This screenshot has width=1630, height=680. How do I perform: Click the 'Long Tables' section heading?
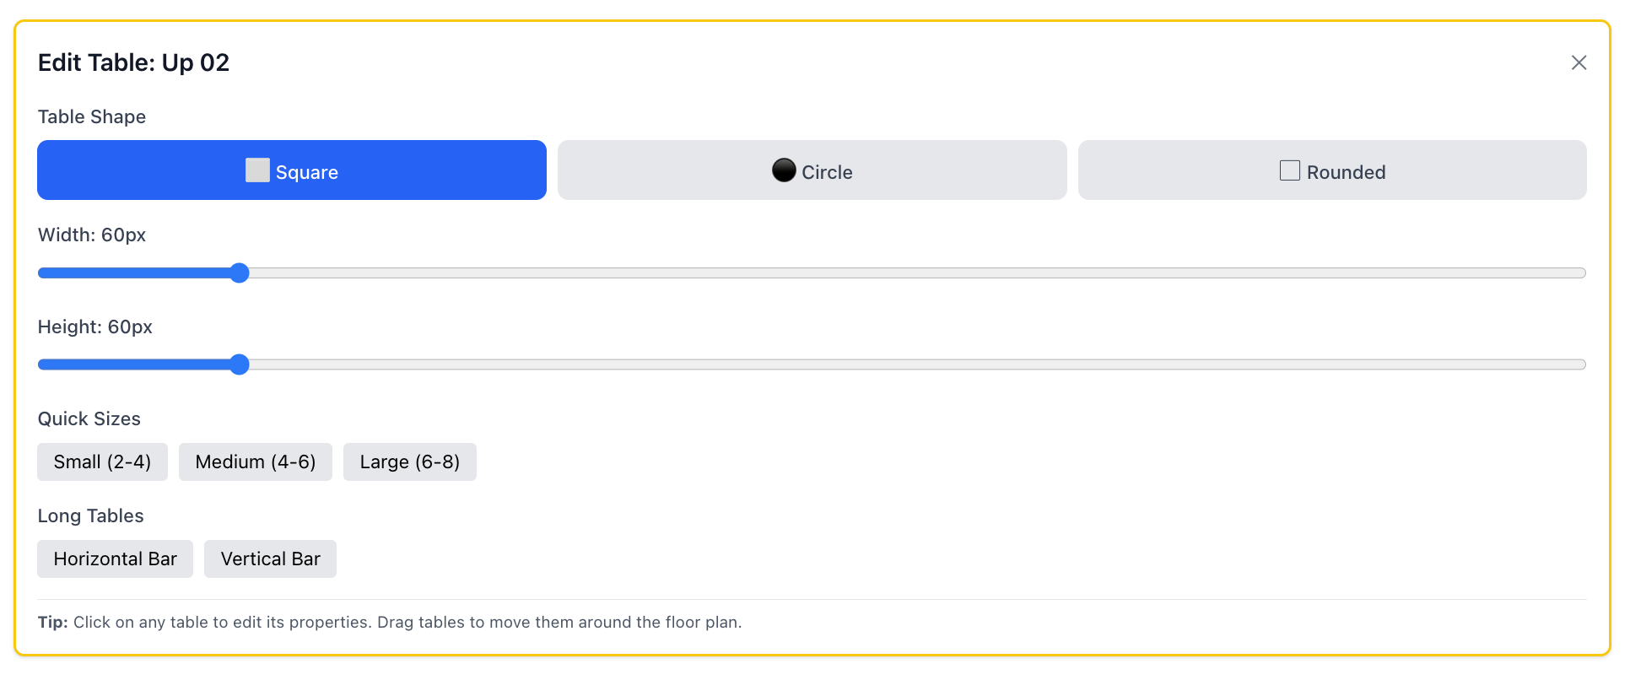point(90,515)
